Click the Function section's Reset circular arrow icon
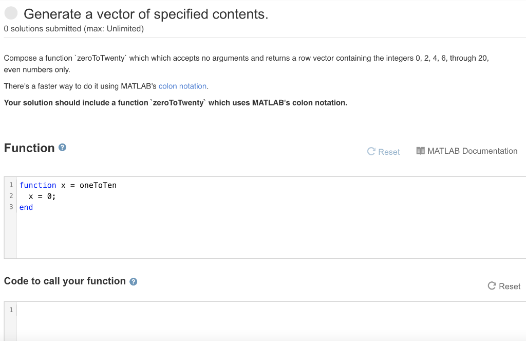526x341 pixels. [371, 152]
